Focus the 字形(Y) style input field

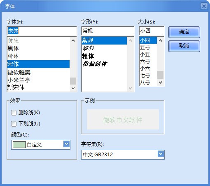coord(107,31)
